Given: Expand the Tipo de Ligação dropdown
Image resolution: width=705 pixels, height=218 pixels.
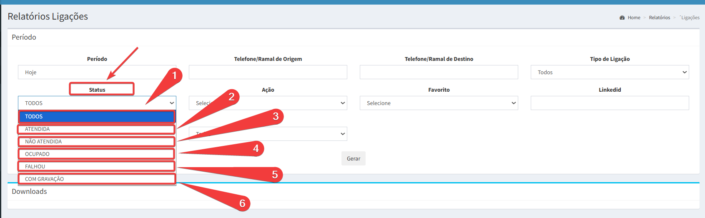Looking at the screenshot, I should coord(610,72).
